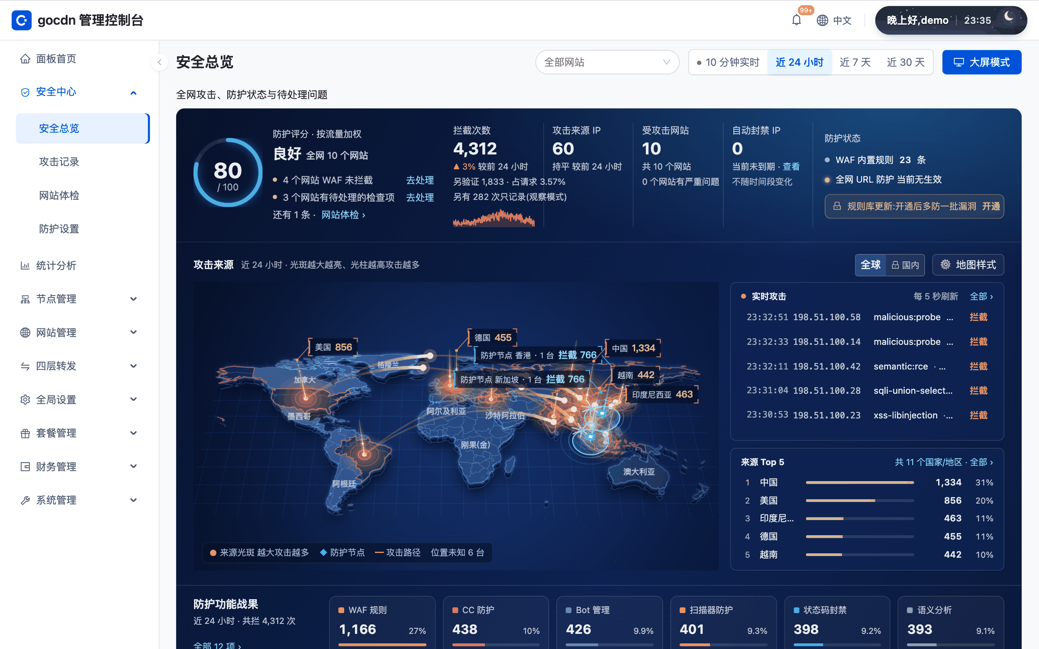Image resolution: width=1039 pixels, height=649 pixels.
Task: Click 去处理 for WAF 未拦截 sites
Action: 420,180
